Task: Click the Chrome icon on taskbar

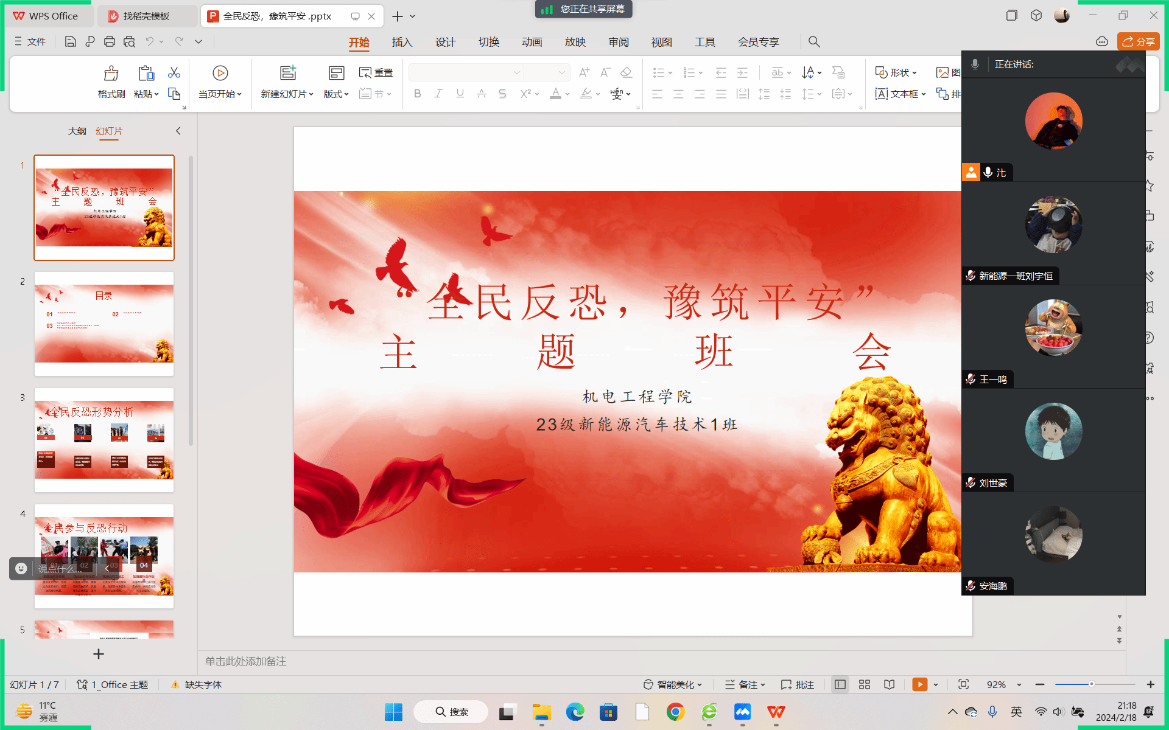Action: coord(675,712)
